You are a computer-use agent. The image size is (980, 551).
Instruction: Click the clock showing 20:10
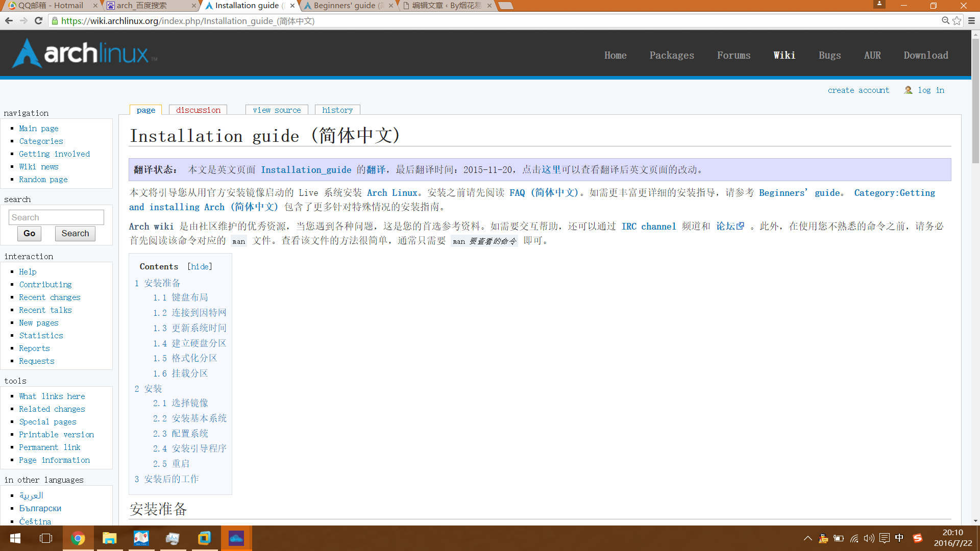click(x=952, y=533)
